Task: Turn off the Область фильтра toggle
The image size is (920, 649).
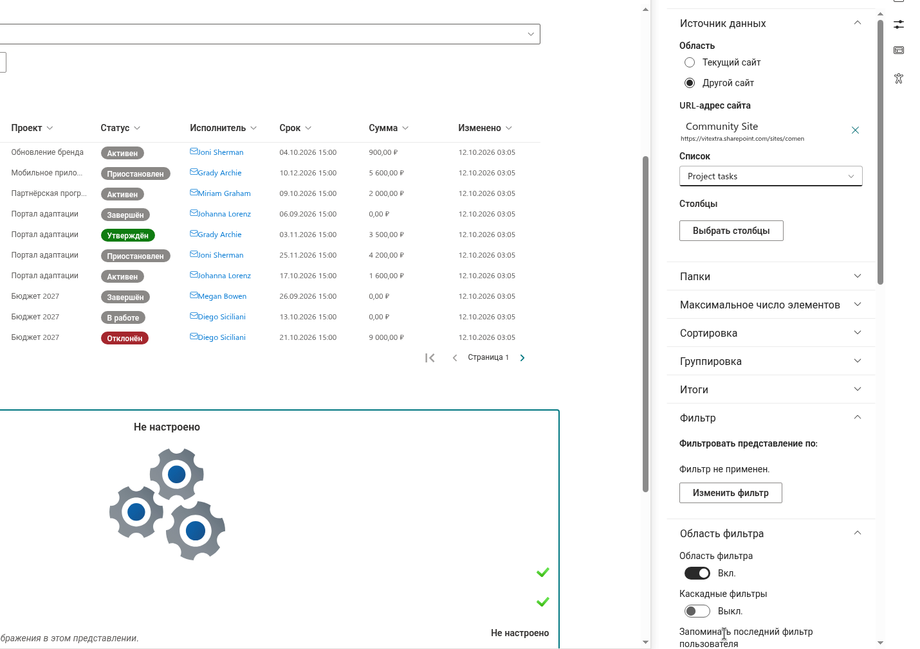Action: [697, 573]
